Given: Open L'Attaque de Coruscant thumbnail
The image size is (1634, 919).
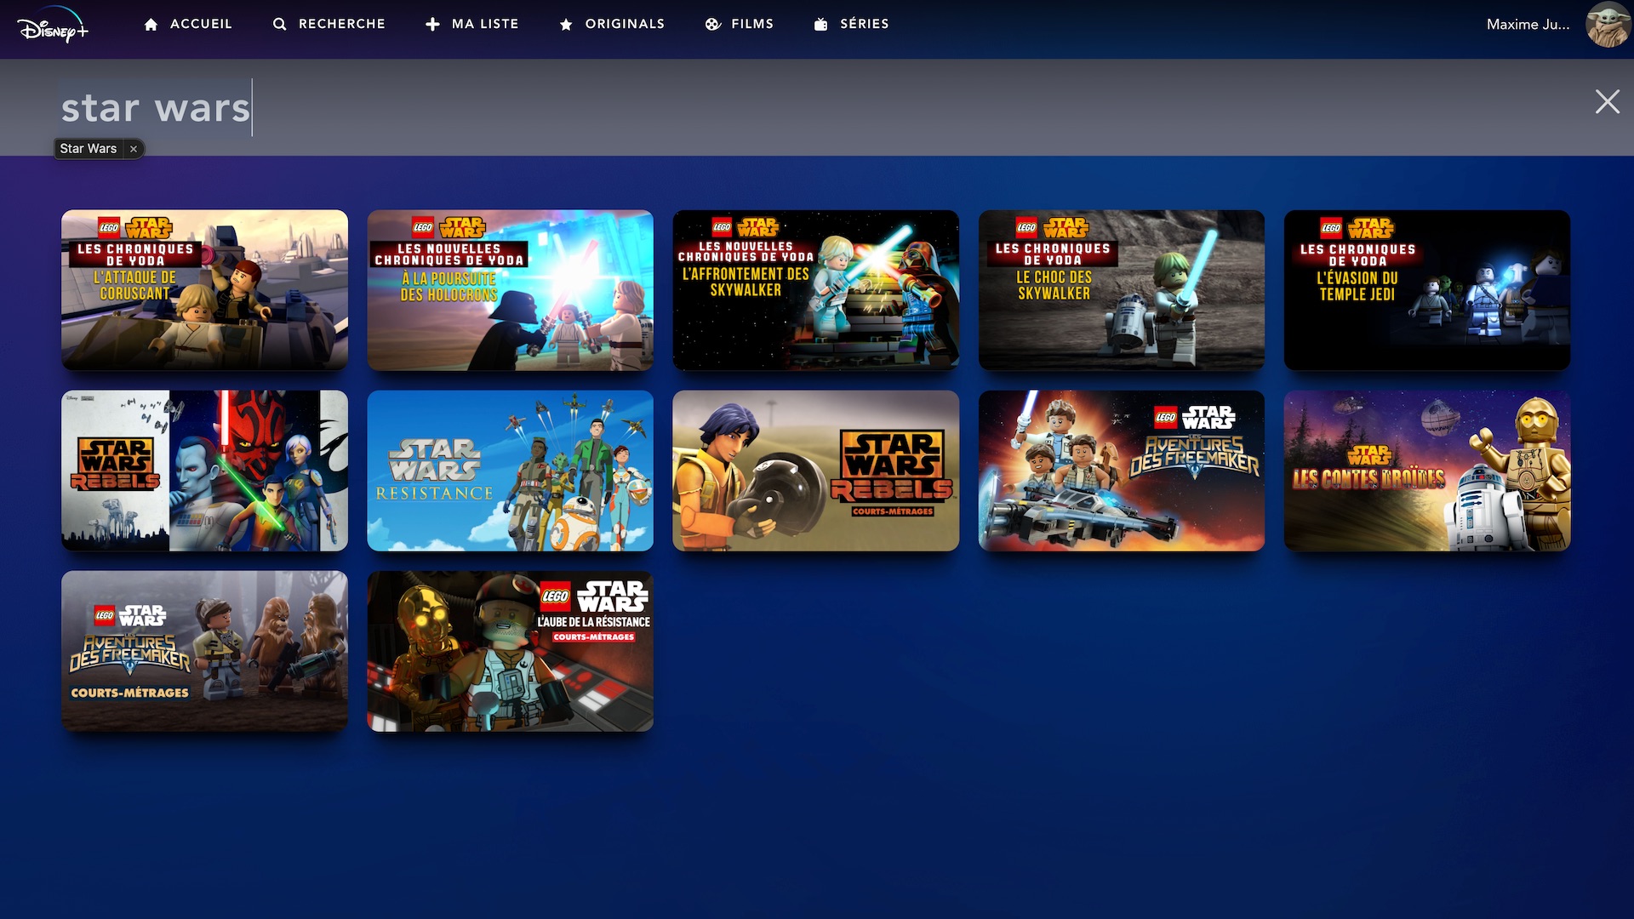Looking at the screenshot, I should point(204,290).
